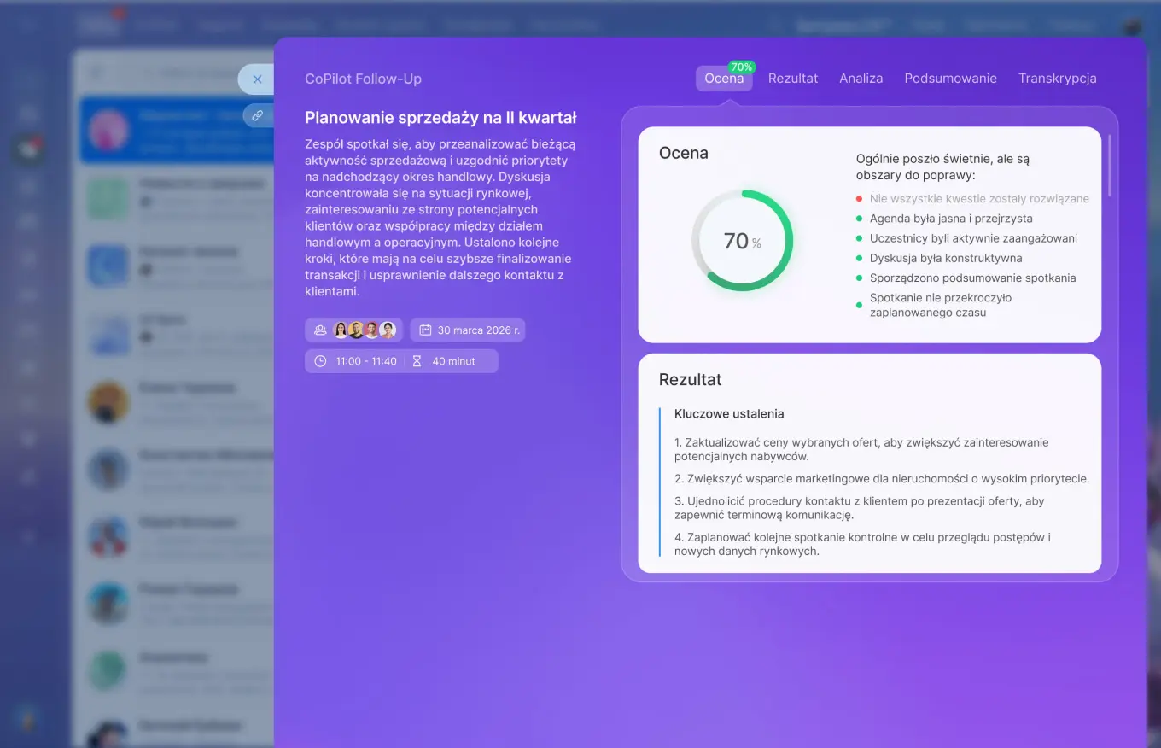This screenshot has height=748, width=1161.
Task: Click the panel's vertical scrollbar
Action: coord(1109,164)
